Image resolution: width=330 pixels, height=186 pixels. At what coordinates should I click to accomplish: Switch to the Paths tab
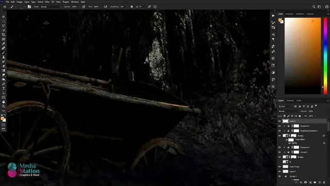coord(299,101)
